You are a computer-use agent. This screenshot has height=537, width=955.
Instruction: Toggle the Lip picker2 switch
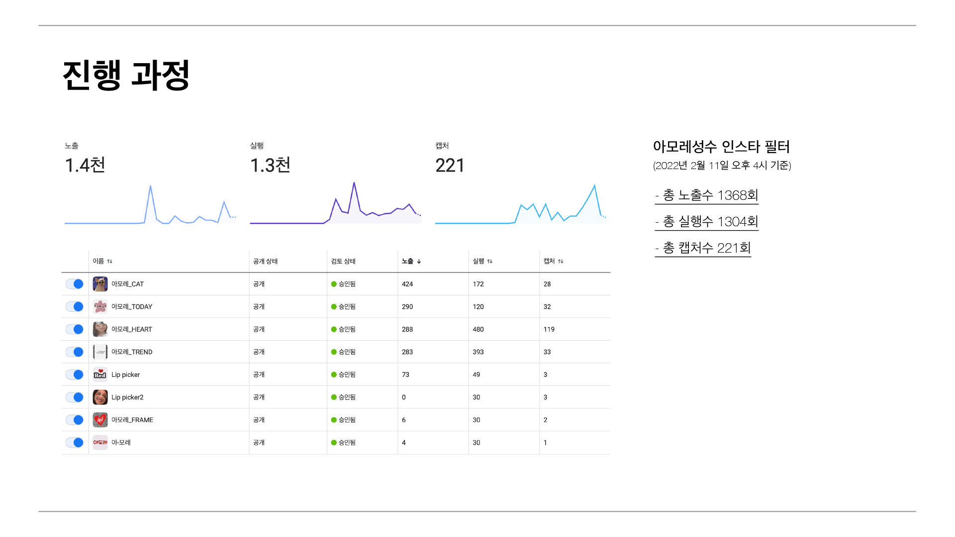(x=75, y=397)
